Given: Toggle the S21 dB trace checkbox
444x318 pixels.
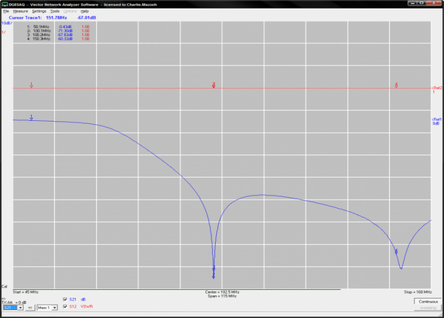Looking at the screenshot, I should 65,299.
